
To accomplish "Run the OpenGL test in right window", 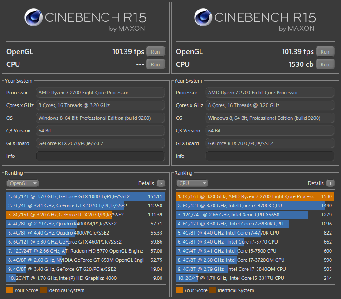I will [325, 52].
